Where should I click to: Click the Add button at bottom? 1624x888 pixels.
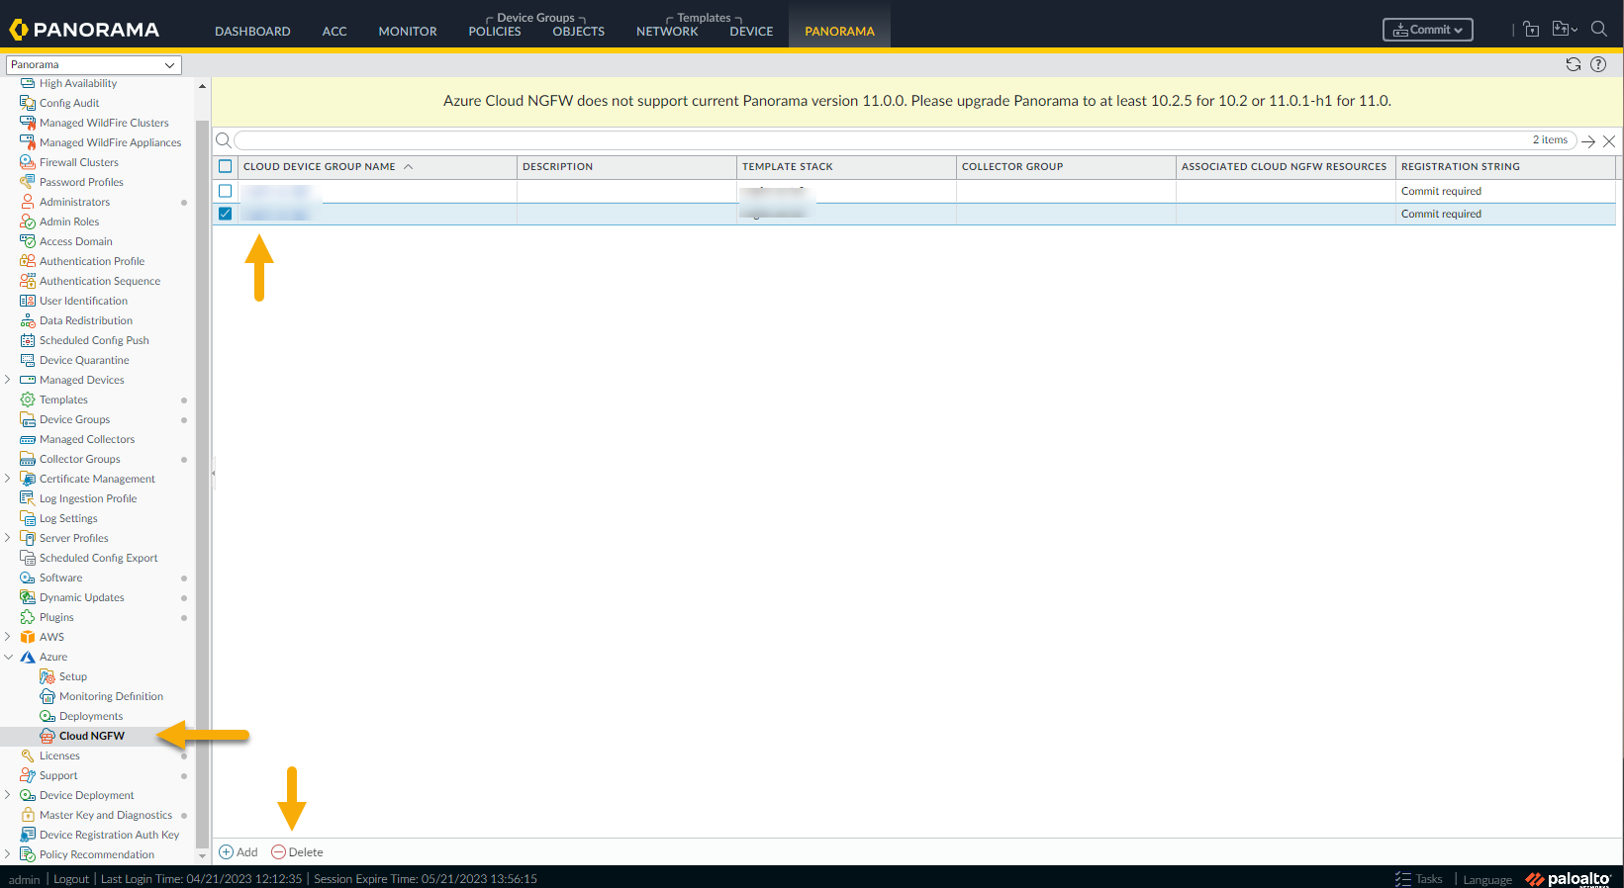coord(239,852)
